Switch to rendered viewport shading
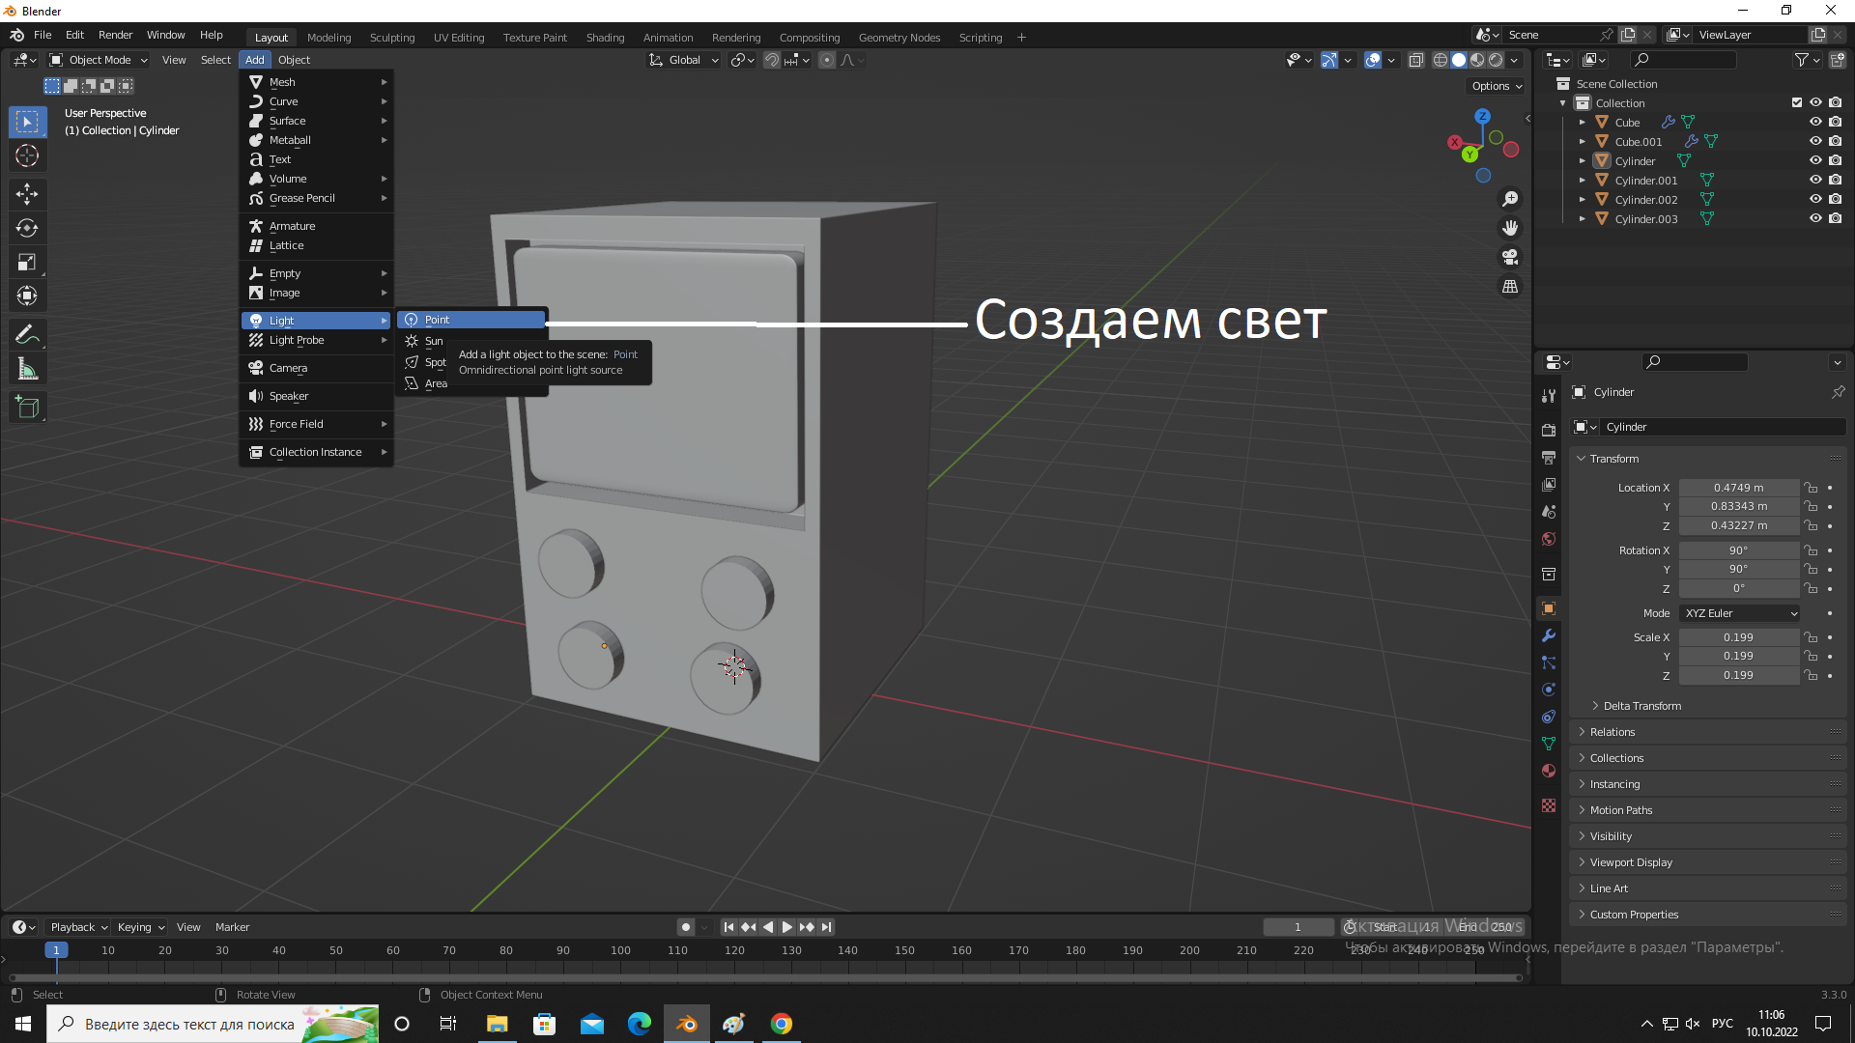 click(x=1496, y=60)
